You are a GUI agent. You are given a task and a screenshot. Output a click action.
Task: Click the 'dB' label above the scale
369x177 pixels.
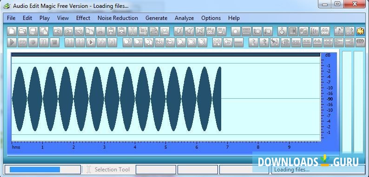pos(328,55)
